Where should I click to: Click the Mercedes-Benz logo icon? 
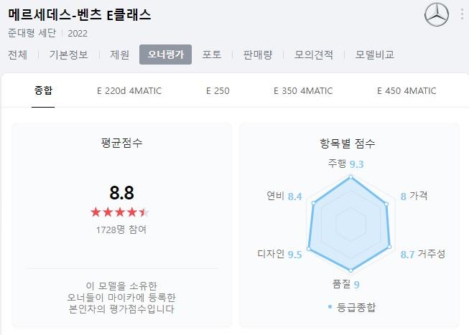point(437,14)
